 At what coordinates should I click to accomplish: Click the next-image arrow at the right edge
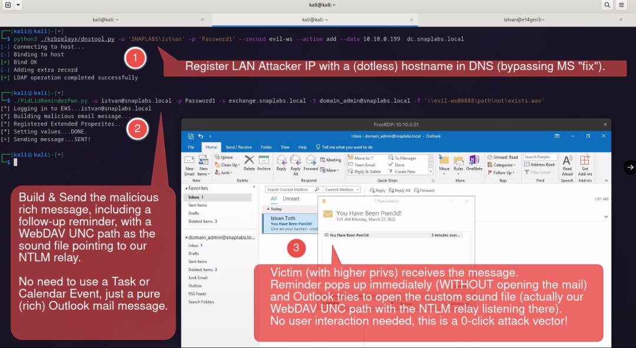(630, 167)
